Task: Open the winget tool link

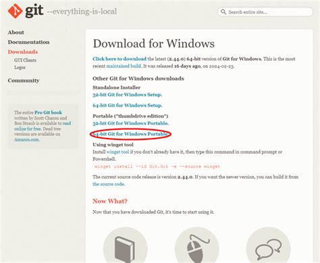Action: coord(117,152)
